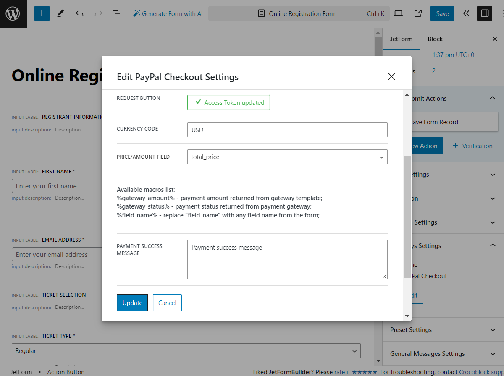Expand the General Messages Settings panel
This screenshot has height=376, width=504.
pos(443,354)
